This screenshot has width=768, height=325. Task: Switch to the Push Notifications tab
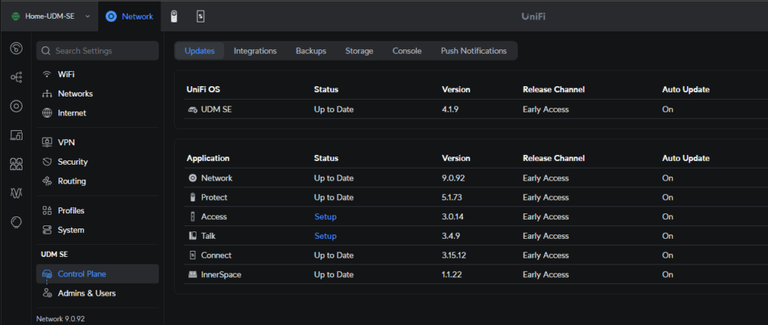[x=474, y=51]
